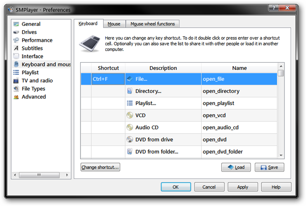
Task: Click the Audio CD disc icon
Action: coord(130,127)
